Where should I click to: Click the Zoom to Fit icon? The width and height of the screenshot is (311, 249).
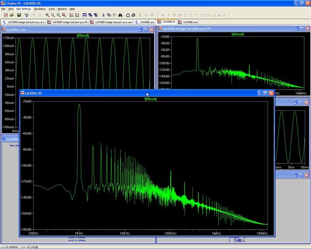[x=64, y=15]
